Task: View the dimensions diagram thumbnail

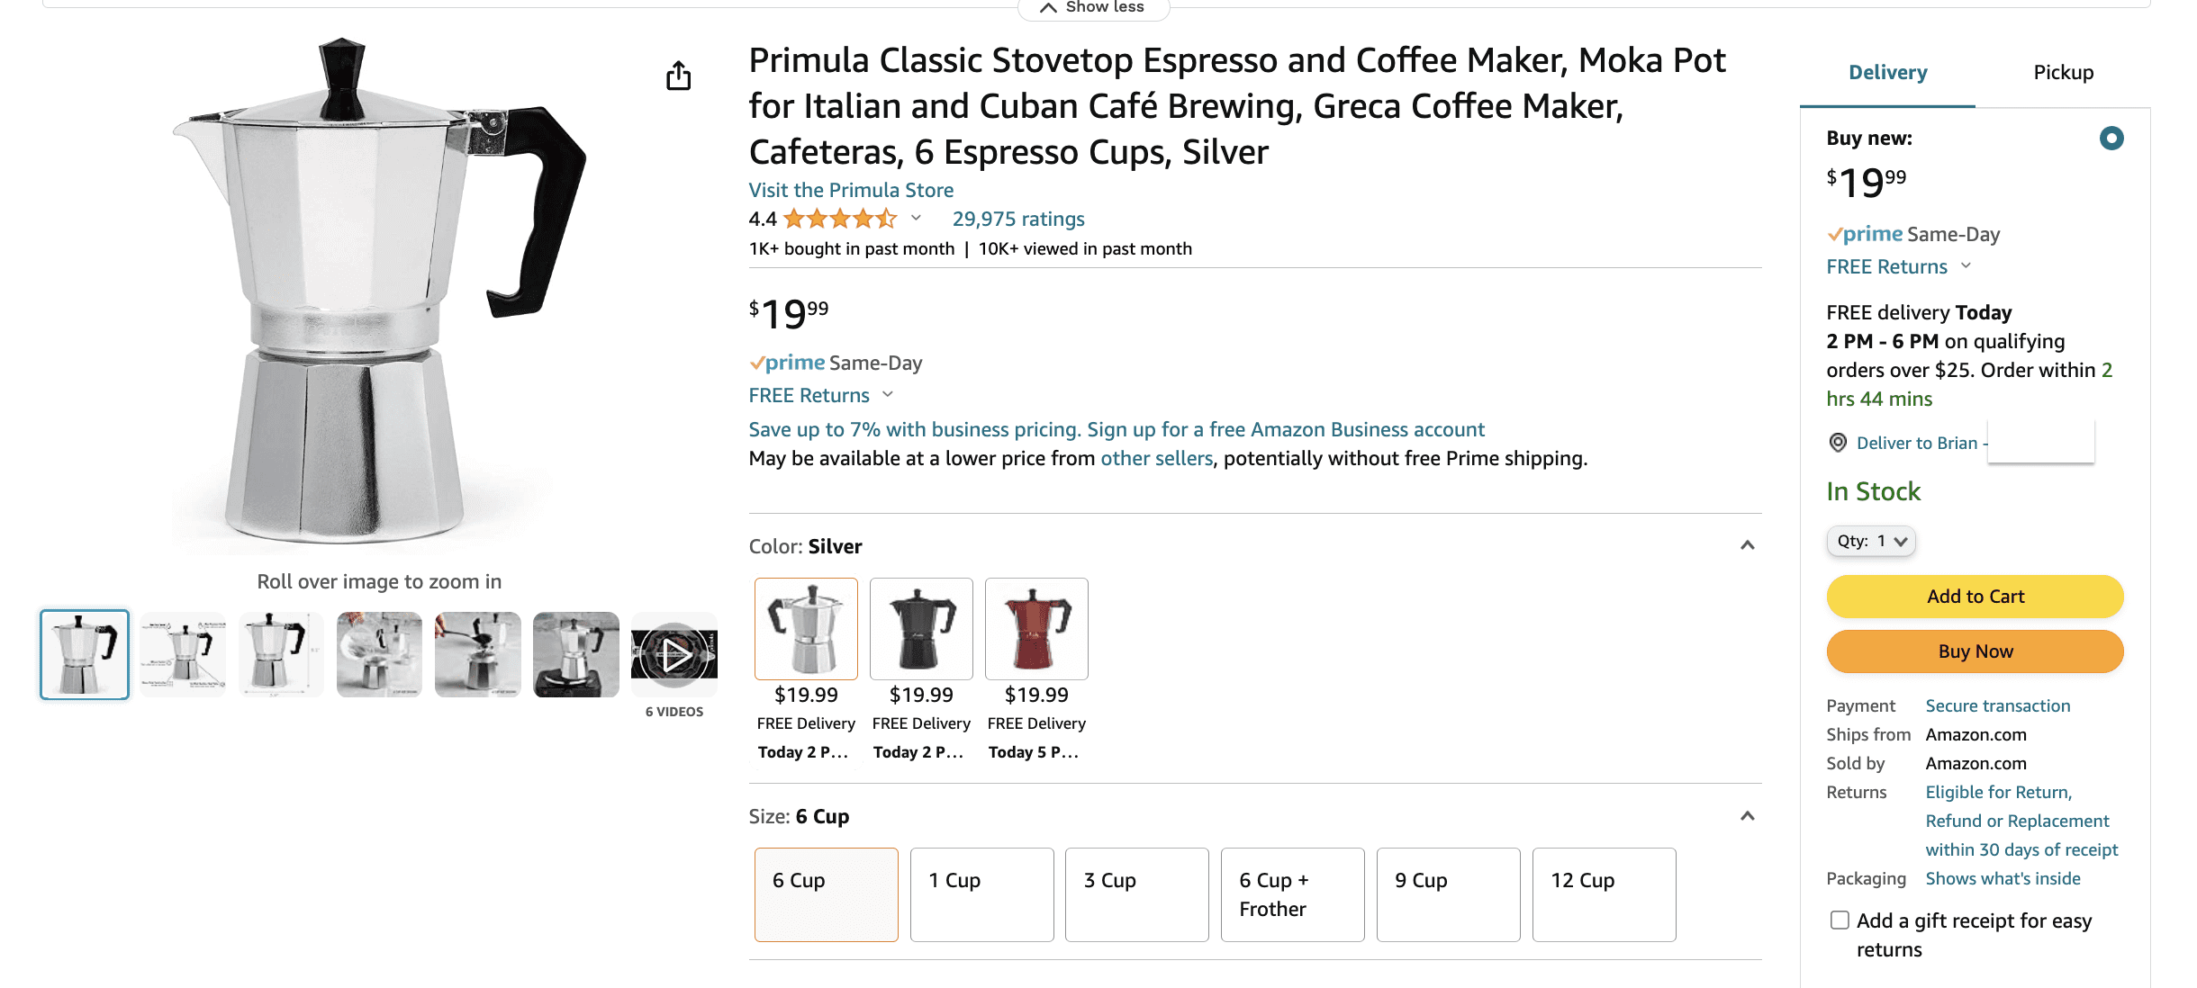Action: [281, 654]
